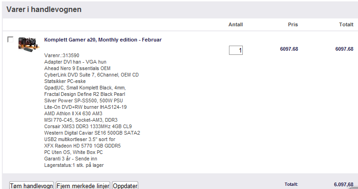Select the USB2 multikortleser line

coord(80,139)
